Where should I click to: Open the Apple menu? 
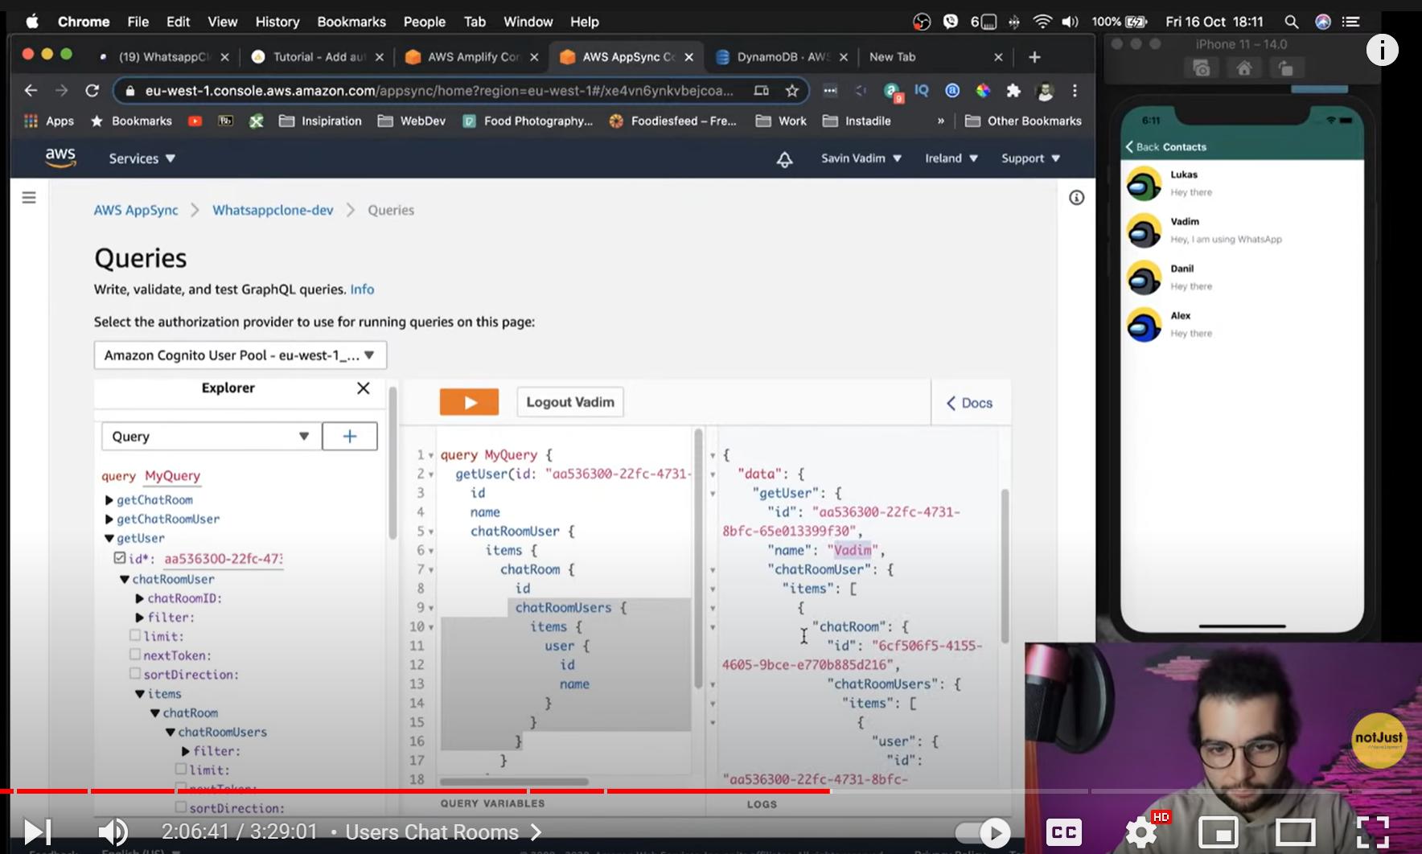click(x=32, y=22)
